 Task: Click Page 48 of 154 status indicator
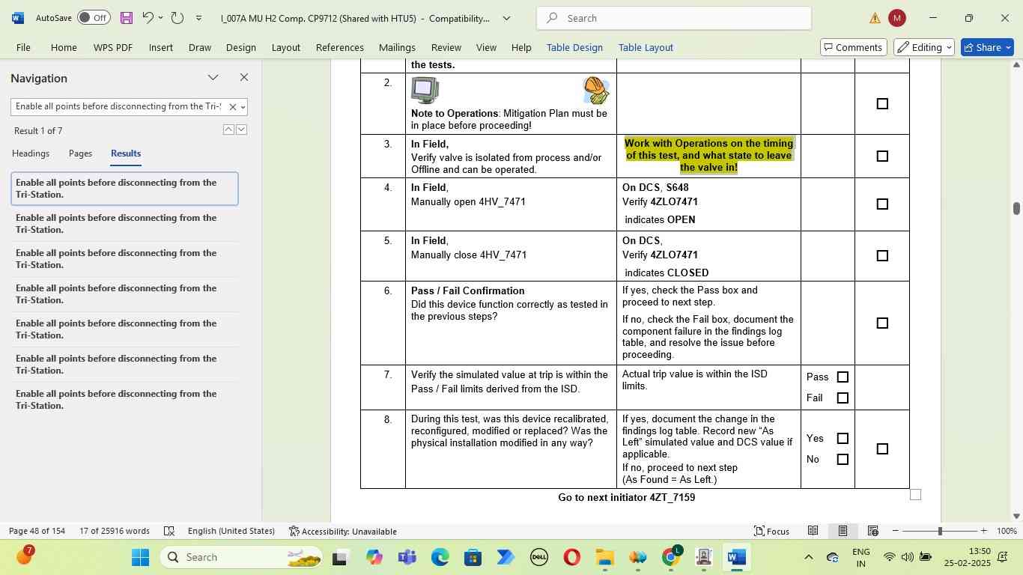37,532
